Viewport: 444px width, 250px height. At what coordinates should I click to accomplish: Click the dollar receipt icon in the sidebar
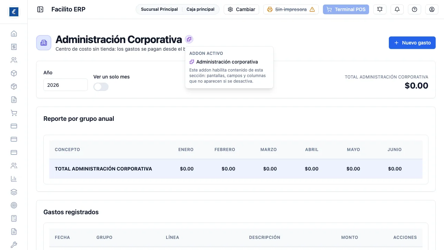pos(14,47)
